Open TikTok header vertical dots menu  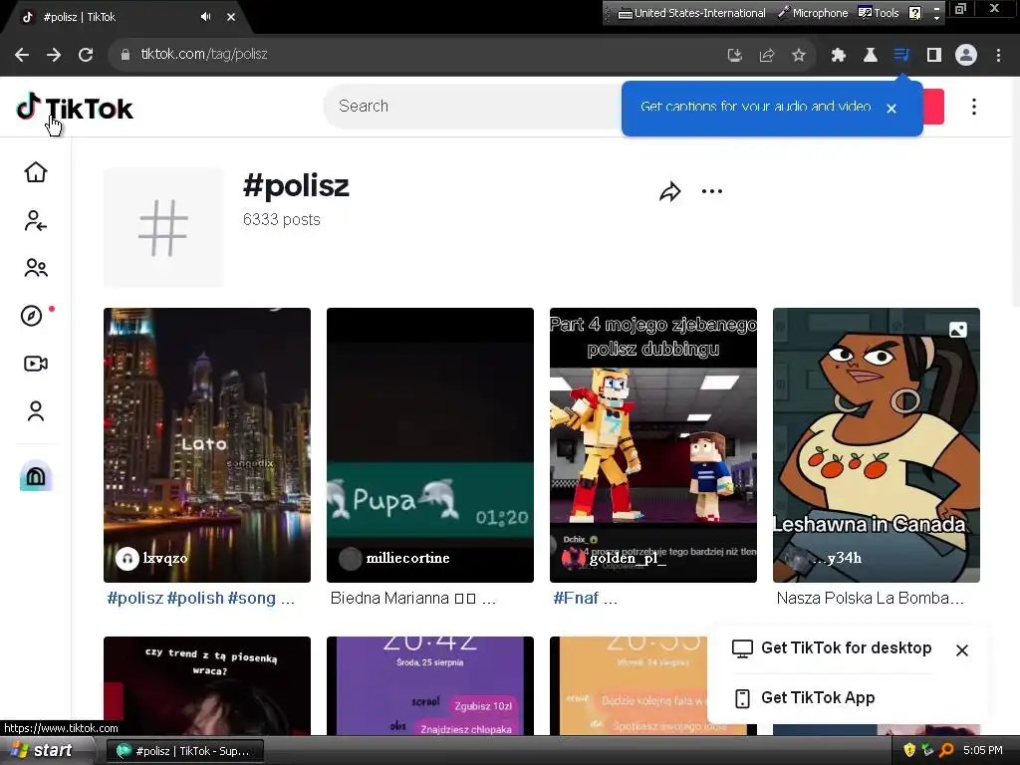point(974,107)
